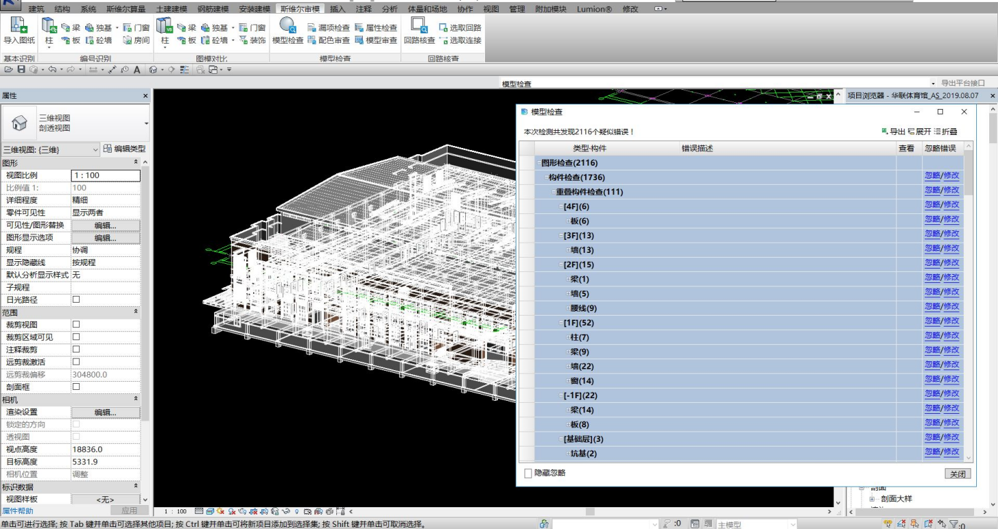The height and width of the screenshot is (529, 998).
Task: Enable the 裁剪视图 crop view checkbox
Action: pyautogui.click(x=76, y=324)
